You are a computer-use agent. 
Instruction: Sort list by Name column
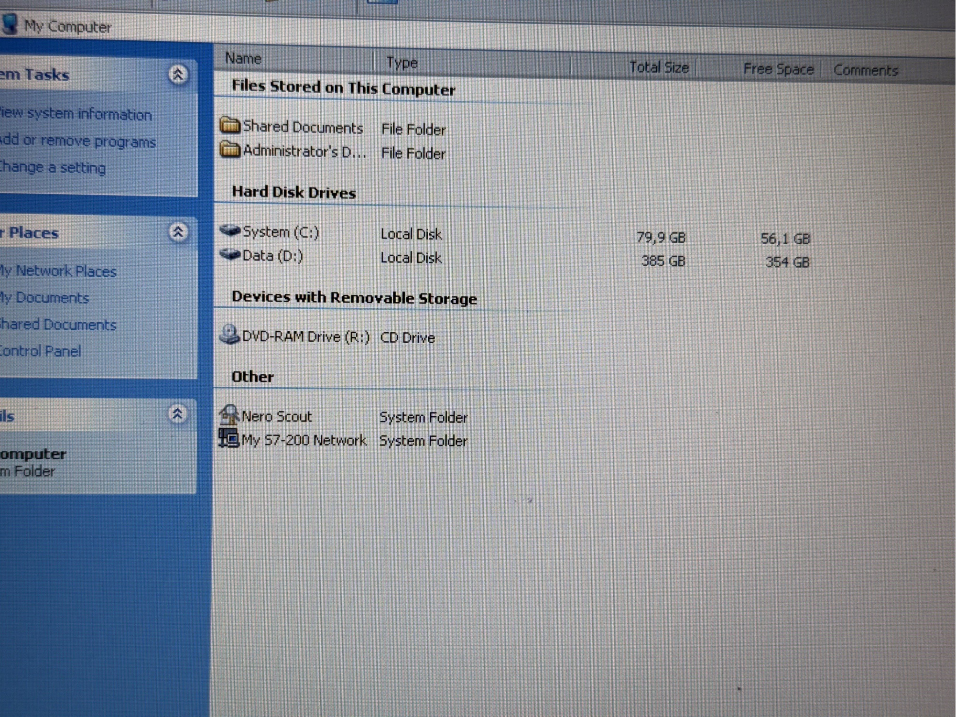[x=244, y=59]
